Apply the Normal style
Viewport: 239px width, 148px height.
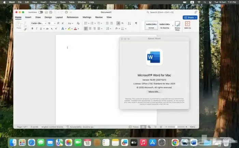click(151, 26)
